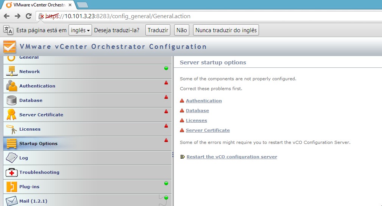Click Restart the vCO configuration server link

232,157
